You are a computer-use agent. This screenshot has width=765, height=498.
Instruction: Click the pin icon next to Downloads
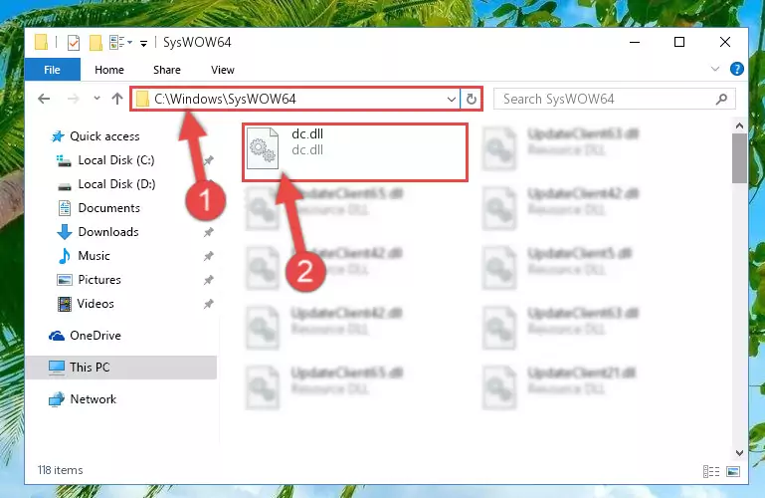(209, 232)
